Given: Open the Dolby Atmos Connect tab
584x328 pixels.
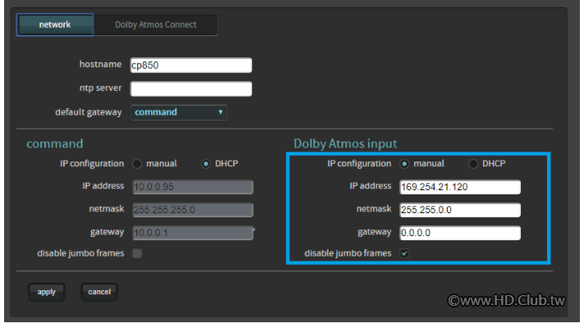Looking at the screenshot, I should tap(155, 25).
